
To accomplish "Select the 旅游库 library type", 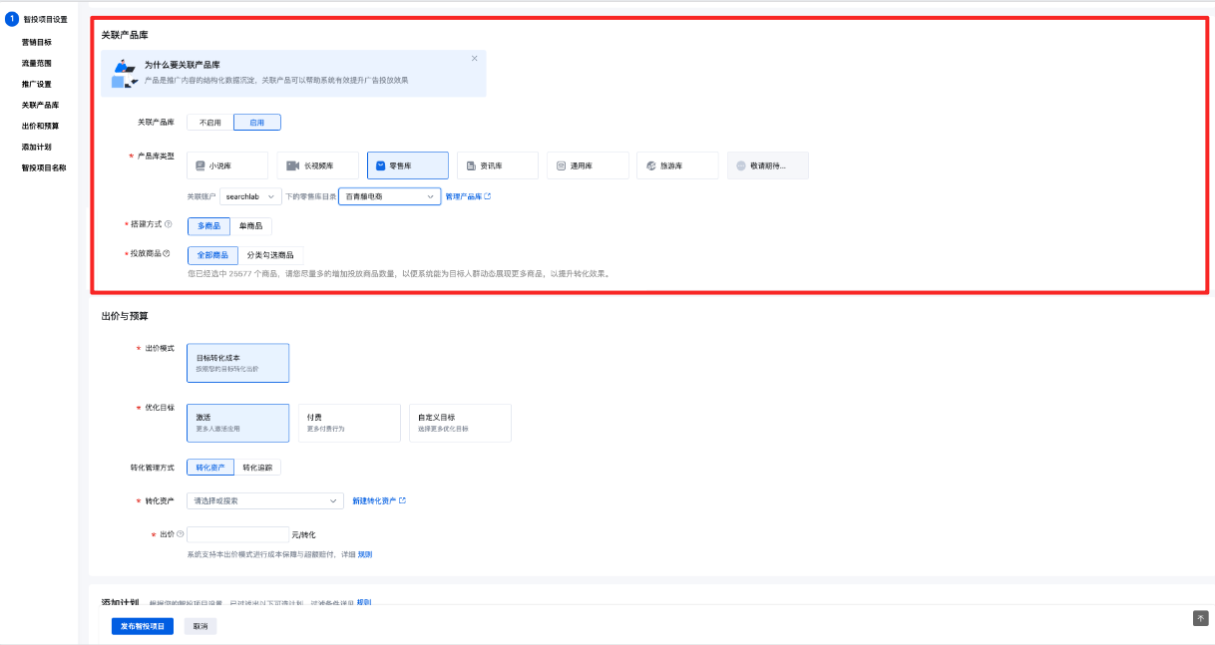I will [x=677, y=165].
